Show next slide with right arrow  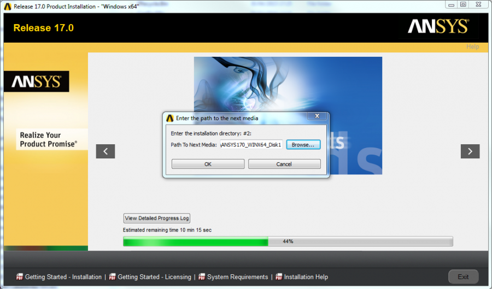tap(470, 151)
